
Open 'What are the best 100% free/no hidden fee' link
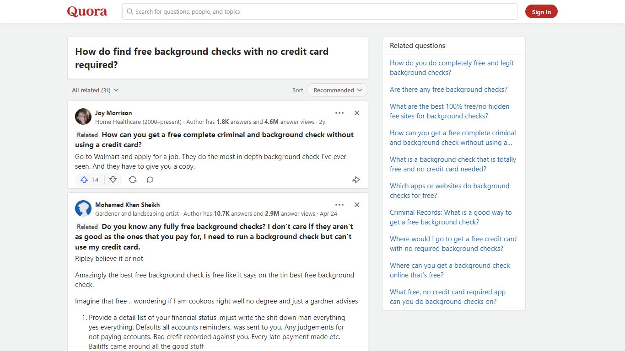[449, 111]
